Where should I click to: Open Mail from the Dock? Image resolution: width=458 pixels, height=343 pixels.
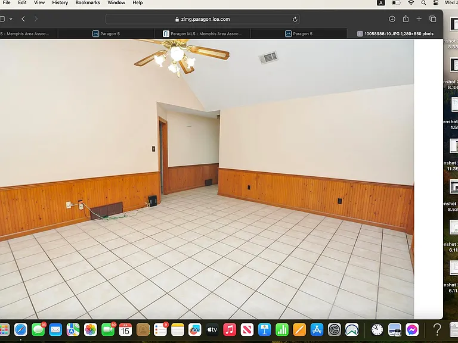point(55,330)
